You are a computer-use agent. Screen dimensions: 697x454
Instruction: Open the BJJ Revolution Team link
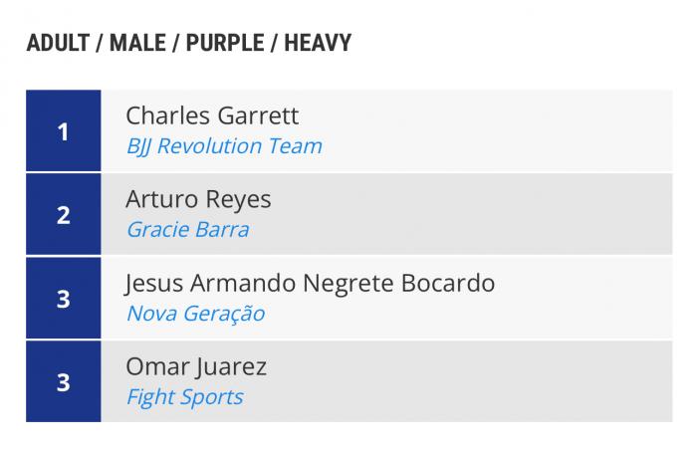(224, 146)
